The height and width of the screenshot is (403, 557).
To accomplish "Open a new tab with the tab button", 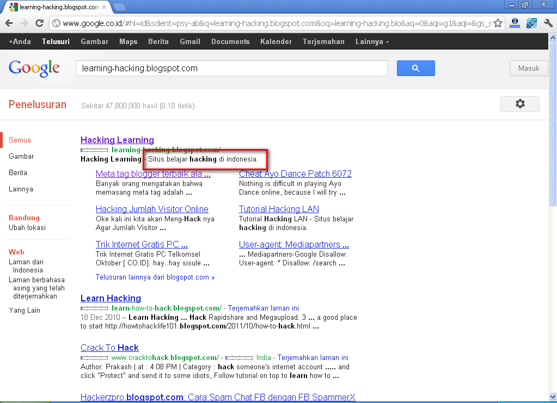I will point(119,7).
